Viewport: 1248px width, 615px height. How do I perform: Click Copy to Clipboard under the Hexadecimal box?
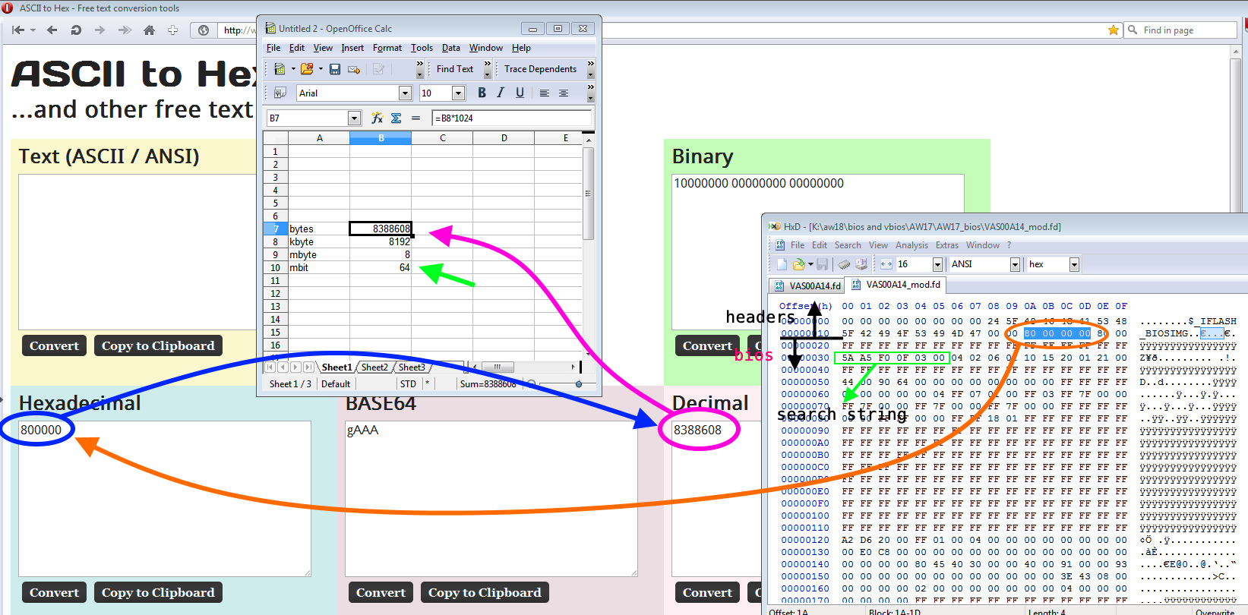tap(158, 592)
